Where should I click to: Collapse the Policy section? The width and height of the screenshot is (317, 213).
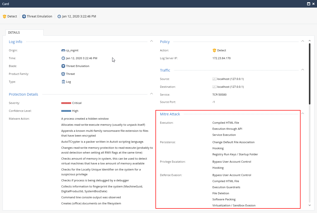point(303,41)
